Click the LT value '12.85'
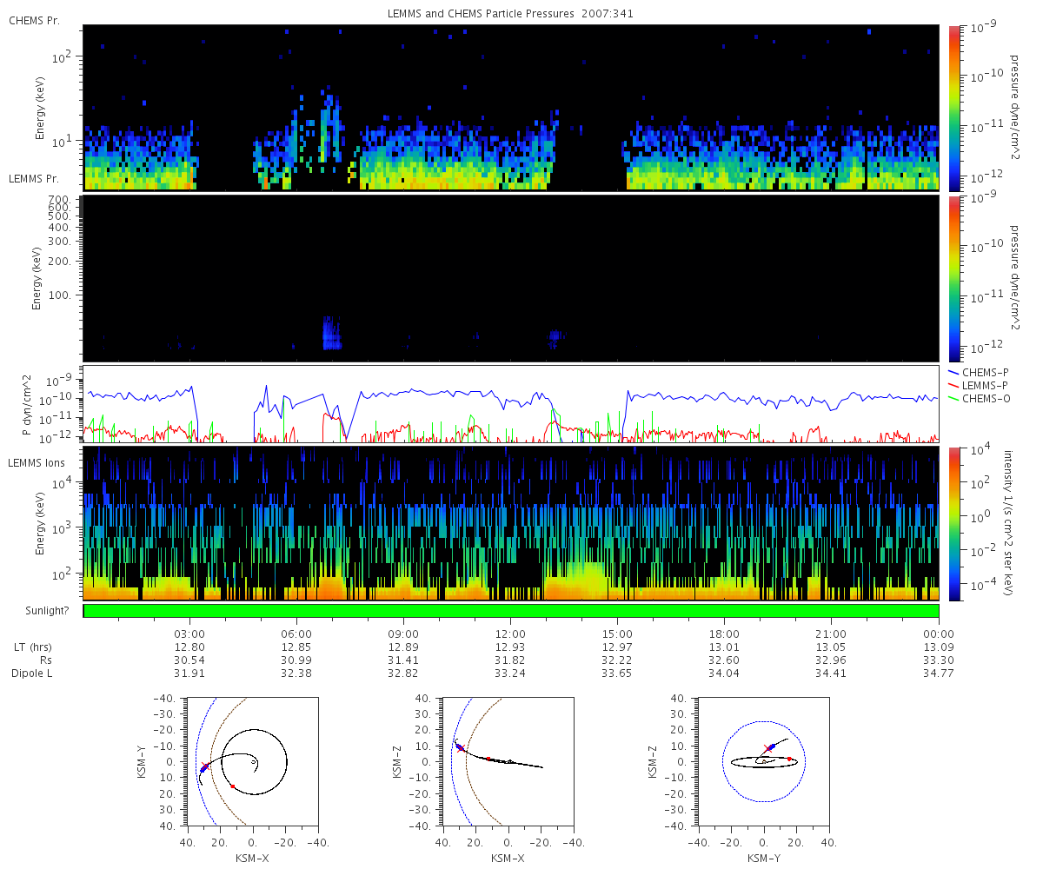 (x=296, y=647)
